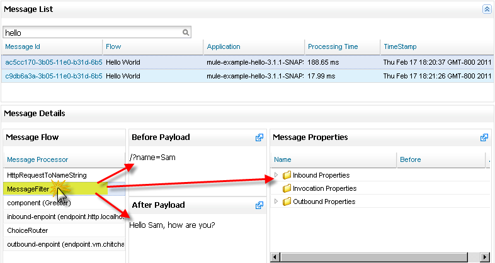Click the Inbound Properties folder icon
Screen dimensions: 495x263
[287, 175]
